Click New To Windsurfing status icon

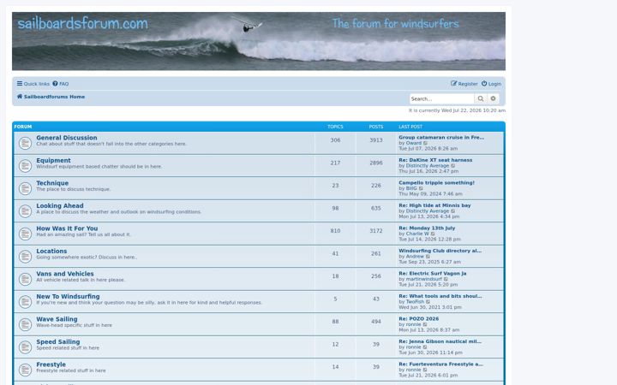(x=25, y=302)
